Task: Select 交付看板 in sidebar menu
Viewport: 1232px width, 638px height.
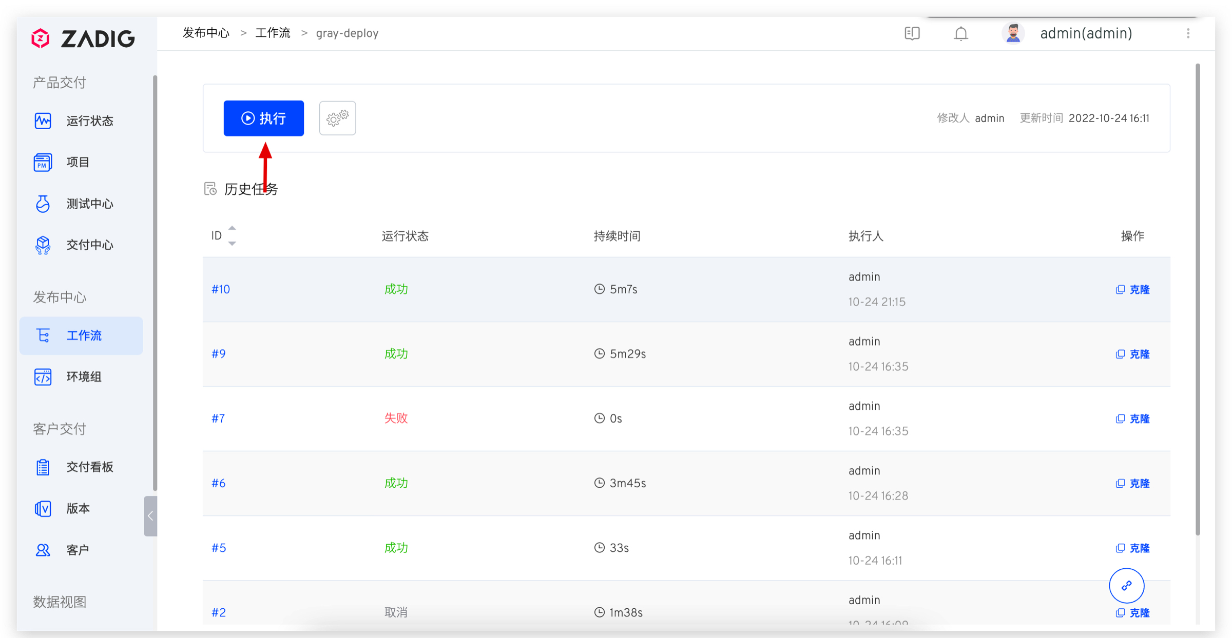Action: [89, 467]
